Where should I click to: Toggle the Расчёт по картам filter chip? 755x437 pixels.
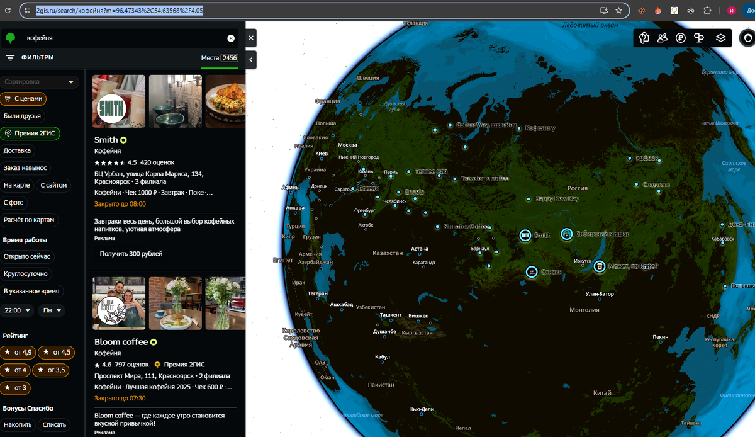[x=29, y=220]
